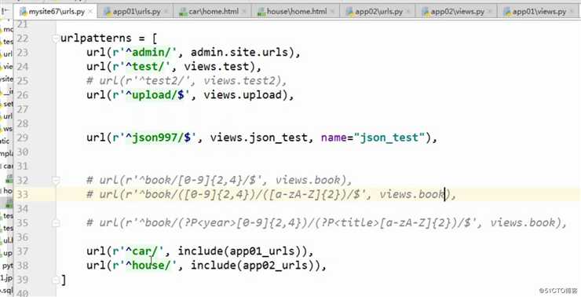Viewport: 581px width, 297px height.
Task: Click 'include(app02_urls)' in line 38
Action: [x=255, y=266]
